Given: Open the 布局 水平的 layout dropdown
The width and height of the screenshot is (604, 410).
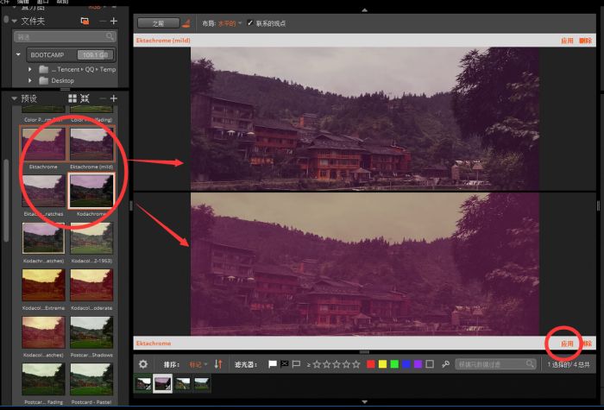Looking at the screenshot, I should [x=230, y=23].
